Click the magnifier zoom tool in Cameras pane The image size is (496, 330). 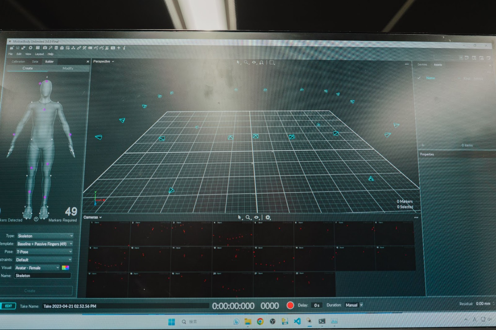coord(248,217)
